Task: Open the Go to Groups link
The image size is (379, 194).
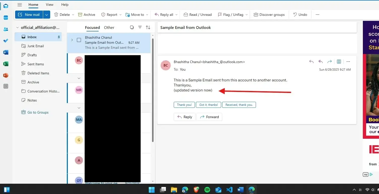Action: [35, 112]
